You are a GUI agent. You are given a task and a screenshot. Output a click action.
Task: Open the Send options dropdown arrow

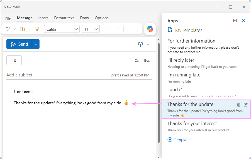point(36,44)
